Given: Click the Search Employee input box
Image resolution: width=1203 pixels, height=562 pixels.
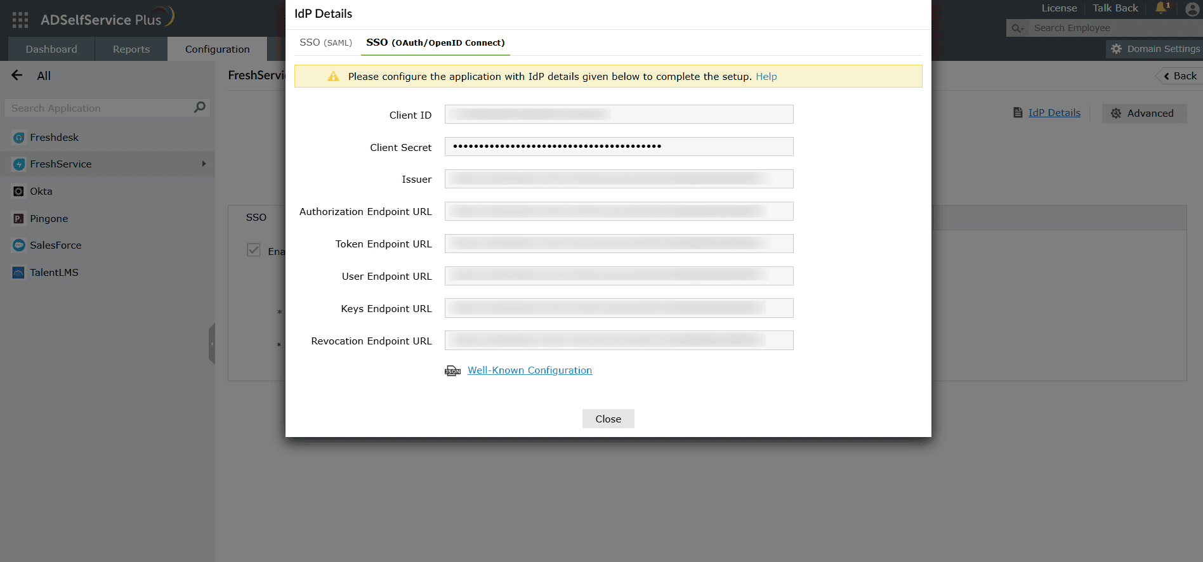Looking at the screenshot, I should [1115, 28].
